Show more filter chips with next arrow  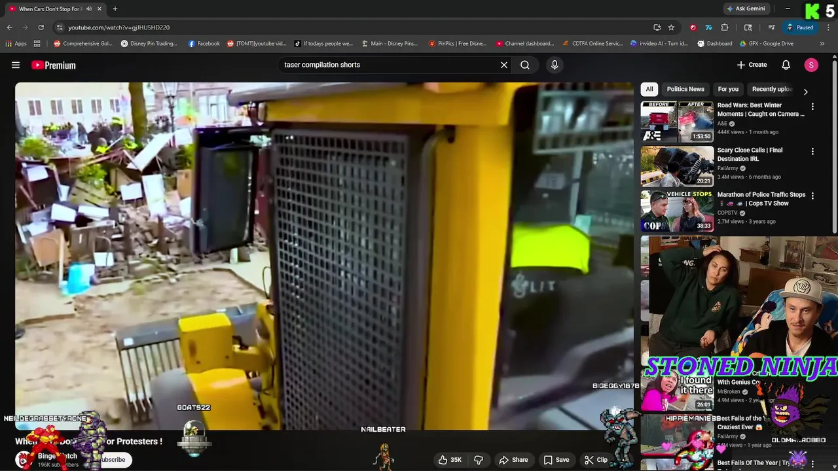click(806, 92)
